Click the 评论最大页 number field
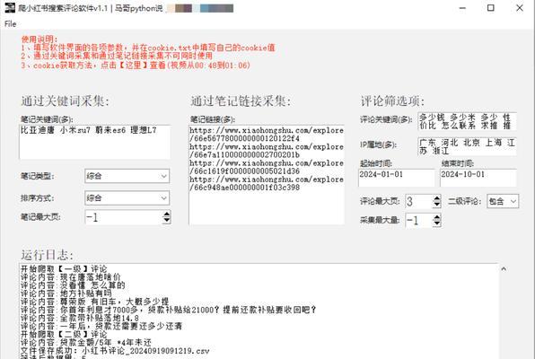The image size is (535, 359). pyautogui.click(x=419, y=201)
